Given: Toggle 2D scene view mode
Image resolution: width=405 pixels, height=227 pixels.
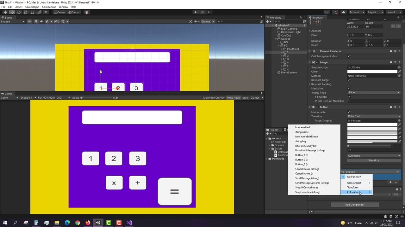Looking at the screenshot, I should (29, 21).
